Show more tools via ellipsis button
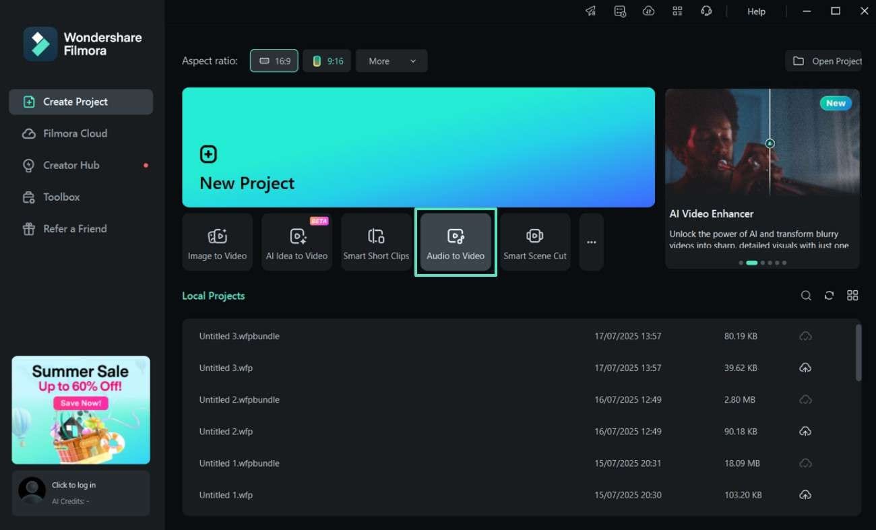The width and height of the screenshot is (876, 530). click(592, 242)
